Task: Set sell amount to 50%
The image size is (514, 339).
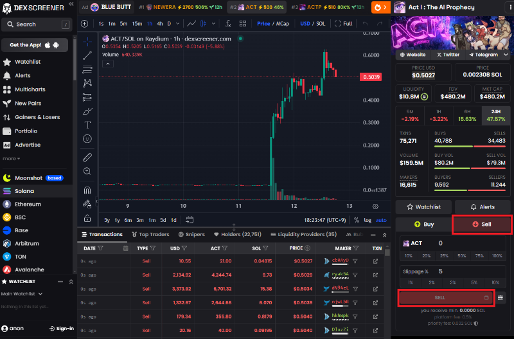Action: [461, 255]
